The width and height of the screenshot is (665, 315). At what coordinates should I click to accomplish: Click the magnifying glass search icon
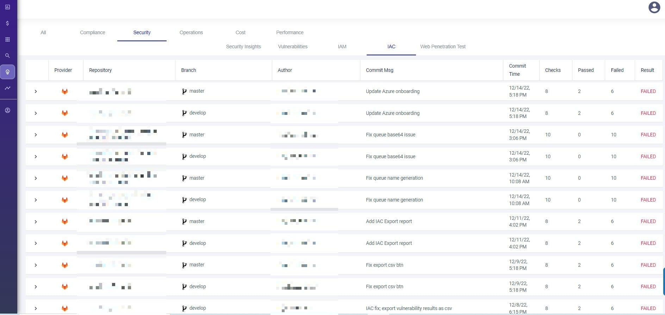tap(7, 56)
